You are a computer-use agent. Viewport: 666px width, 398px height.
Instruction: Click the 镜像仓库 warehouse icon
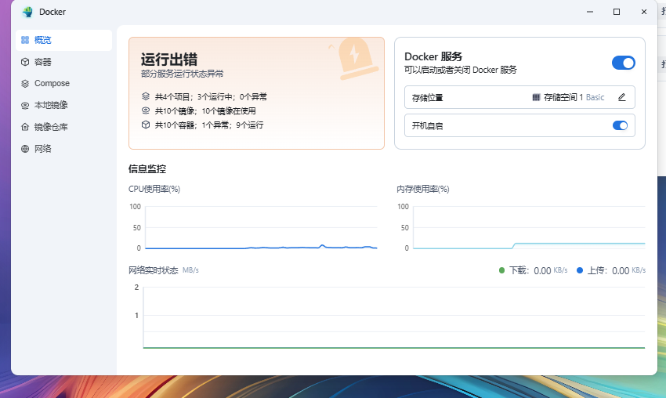[25, 127]
